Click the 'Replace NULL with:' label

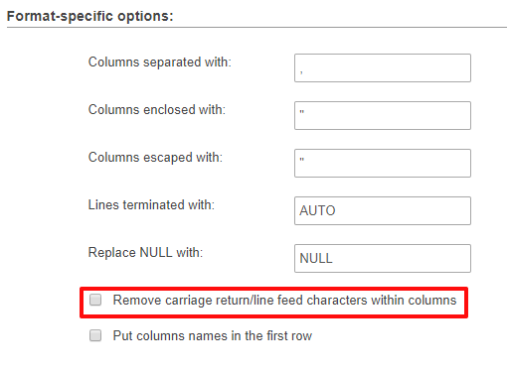(145, 253)
